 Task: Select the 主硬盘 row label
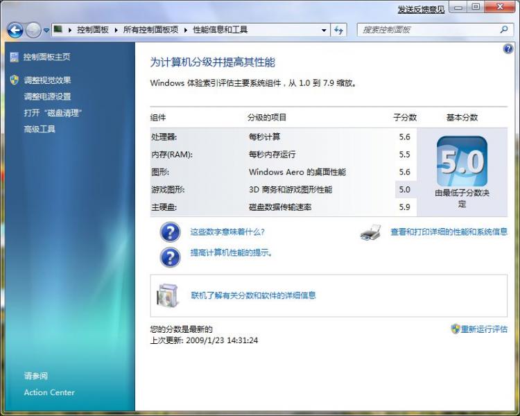(164, 207)
